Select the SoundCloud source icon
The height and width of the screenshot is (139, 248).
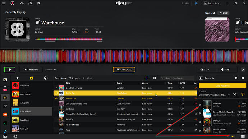[x=5, y=114]
